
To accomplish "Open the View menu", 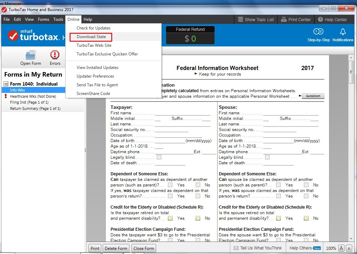I will [x=29, y=19].
